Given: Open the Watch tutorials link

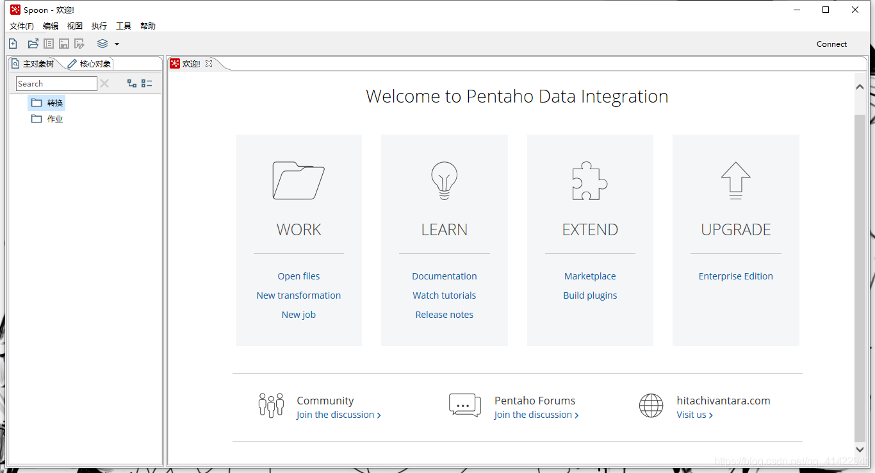Looking at the screenshot, I should [x=445, y=295].
